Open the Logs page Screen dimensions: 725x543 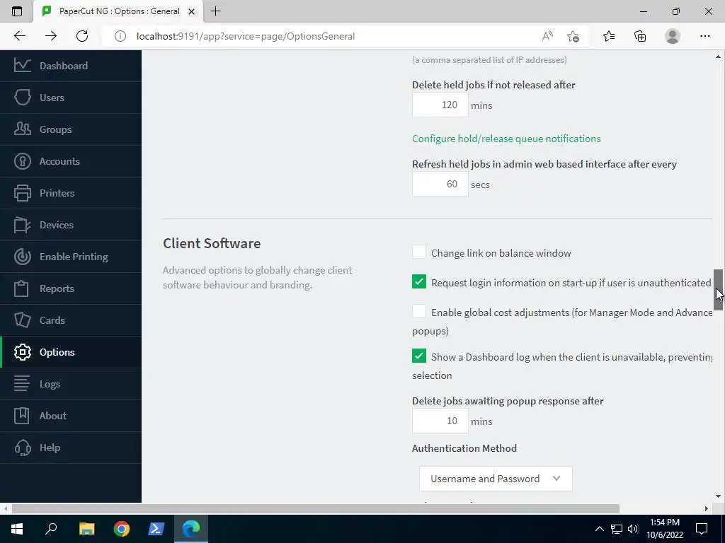[71, 384]
